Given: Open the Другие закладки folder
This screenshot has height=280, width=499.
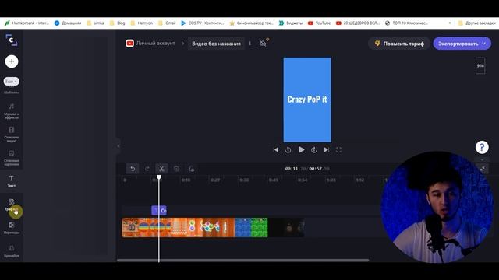Looking at the screenshot, I should tap(476, 23).
